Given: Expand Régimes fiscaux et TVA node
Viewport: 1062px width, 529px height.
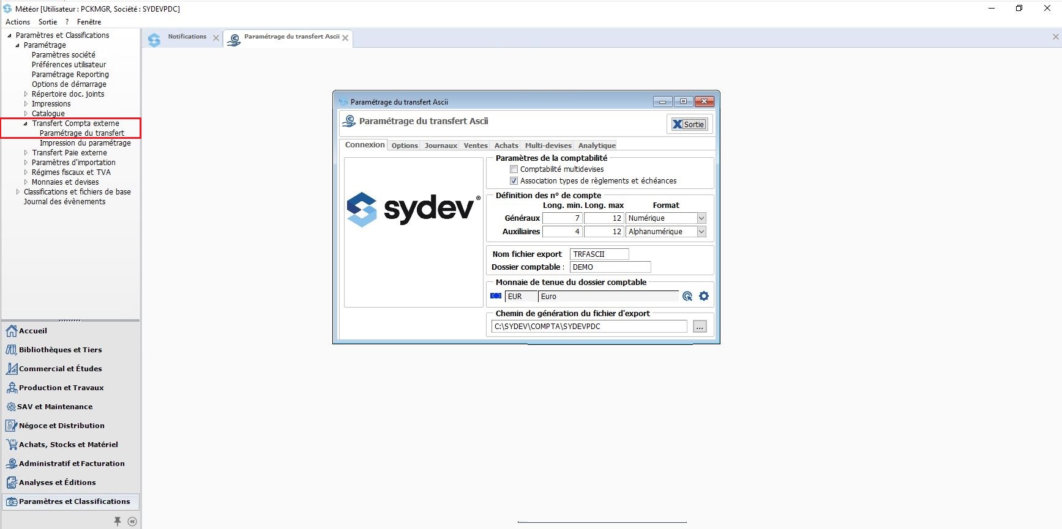Looking at the screenshot, I should coord(26,172).
